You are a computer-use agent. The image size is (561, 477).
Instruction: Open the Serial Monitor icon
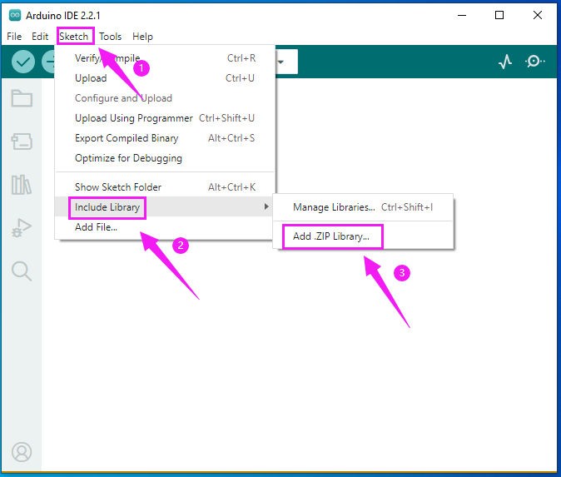tap(535, 62)
